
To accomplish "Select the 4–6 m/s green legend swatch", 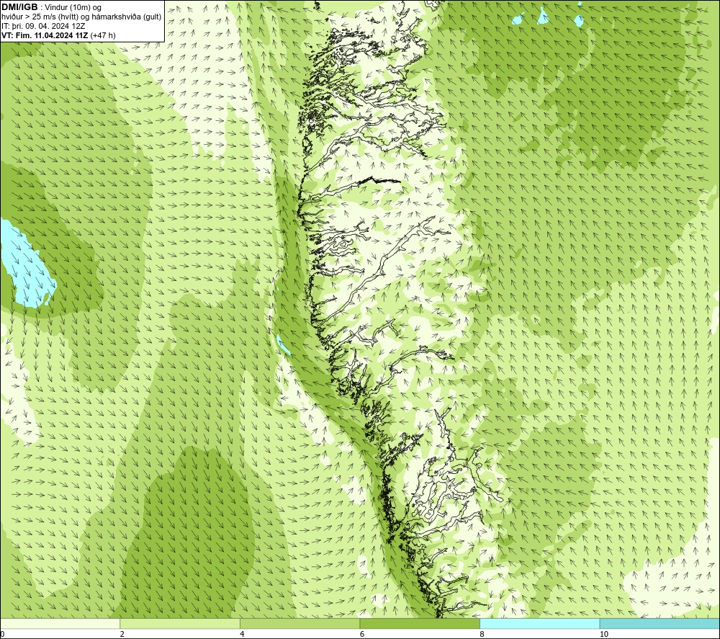I will (300, 623).
